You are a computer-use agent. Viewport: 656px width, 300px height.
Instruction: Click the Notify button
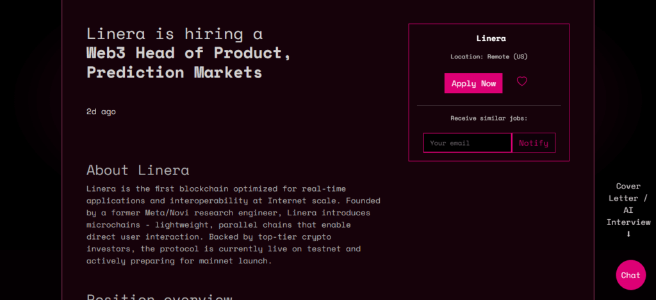[x=534, y=143]
